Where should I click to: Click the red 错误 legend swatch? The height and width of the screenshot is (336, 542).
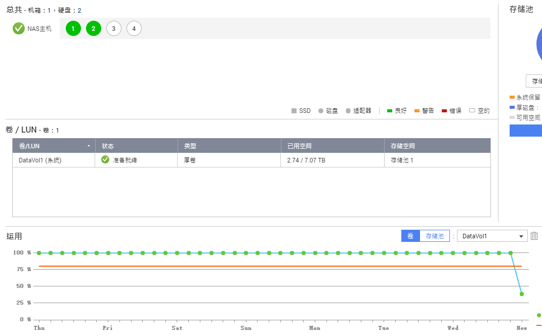444,111
